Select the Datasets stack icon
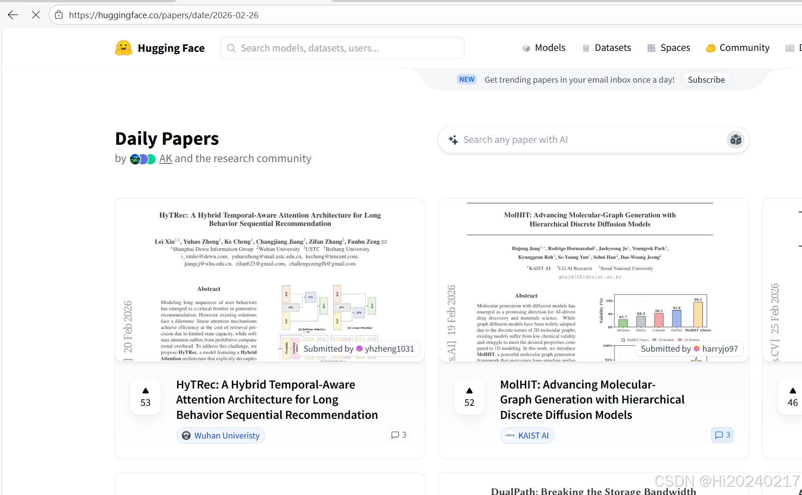The height and width of the screenshot is (495, 802). click(586, 48)
